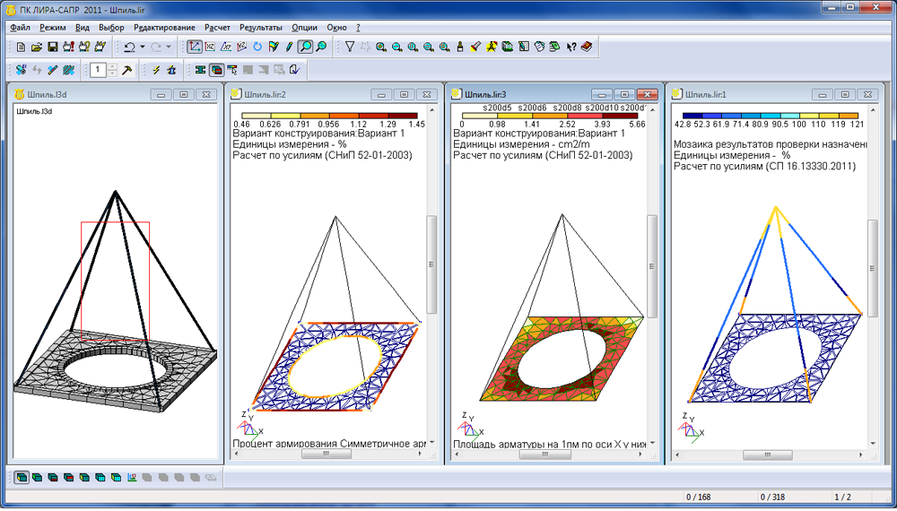Toggle the XZ plane projection button
Screen dimensions: 897x511
(x=211, y=47)
